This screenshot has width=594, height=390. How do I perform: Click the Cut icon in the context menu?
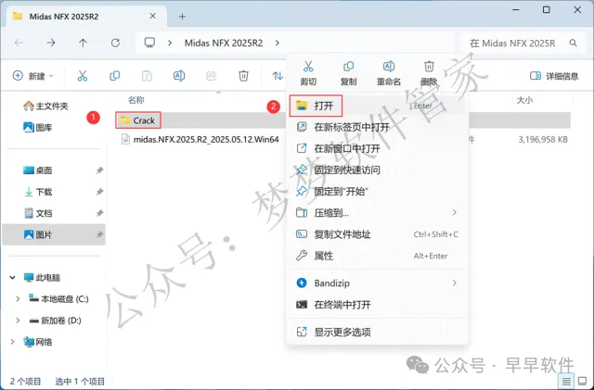point(308,67)
